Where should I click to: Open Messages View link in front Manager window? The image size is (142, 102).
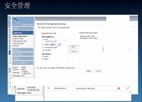click(x=23, y=76)
